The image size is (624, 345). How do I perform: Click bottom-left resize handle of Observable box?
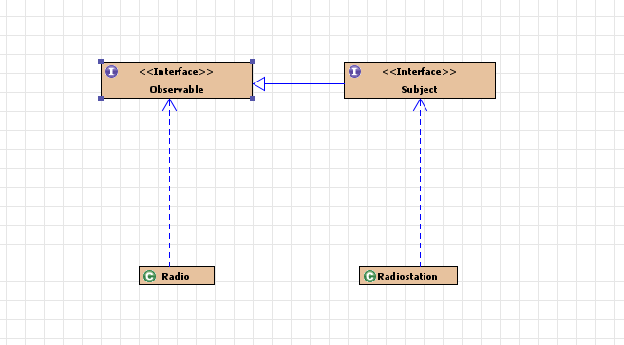(x=101, y=99)
